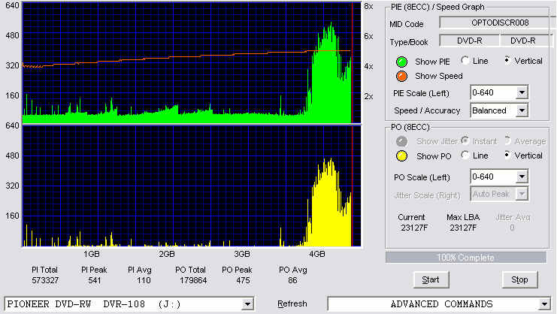
Task: Click Refresh to rescan drives
Action: [x=292, y=303]
